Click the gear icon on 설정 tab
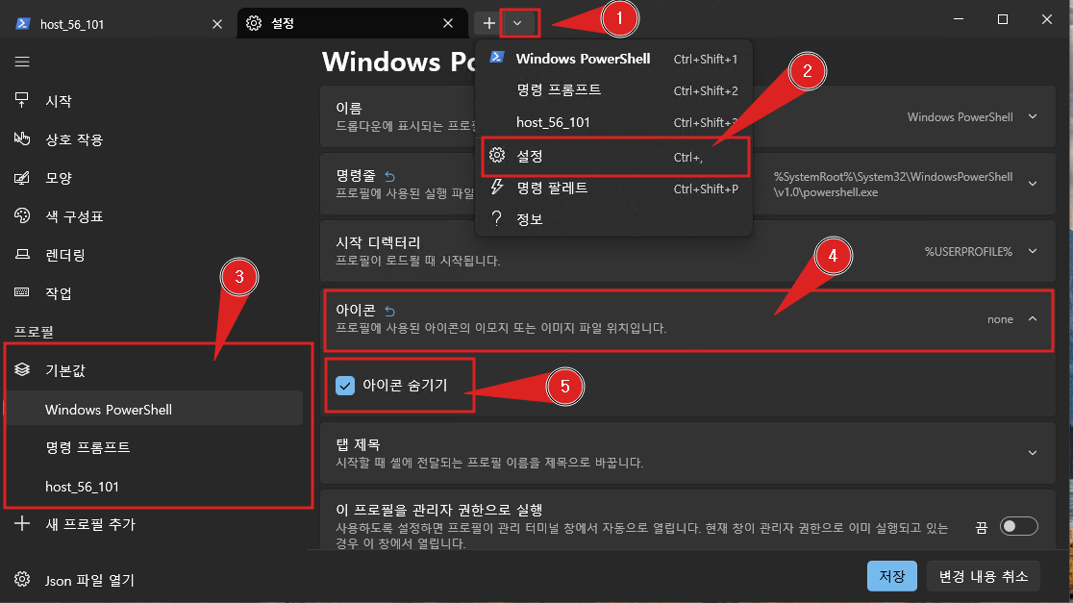Screen dimensions: 1073x603 pos(254,23)
